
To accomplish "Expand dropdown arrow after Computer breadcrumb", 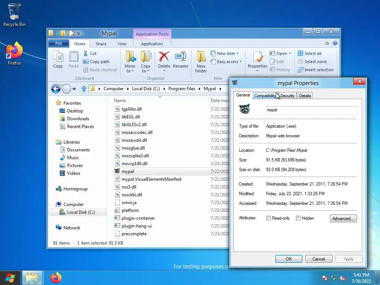I will 128,89.
